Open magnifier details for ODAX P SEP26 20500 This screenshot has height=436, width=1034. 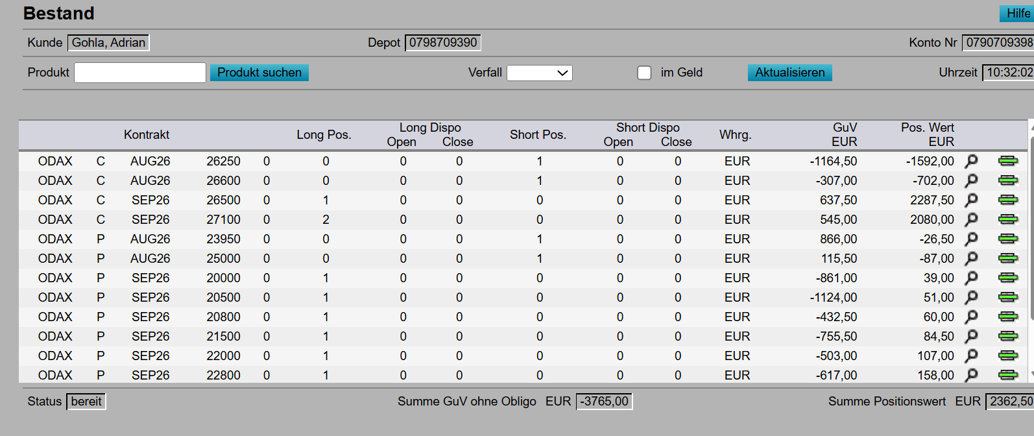[971, 297]
